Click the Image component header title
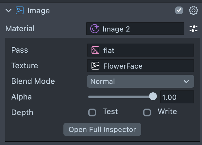202x145 pixels. [x=39, y=11]
